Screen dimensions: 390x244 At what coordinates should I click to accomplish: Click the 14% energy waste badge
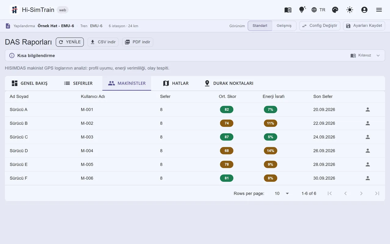tap(271, 151)
